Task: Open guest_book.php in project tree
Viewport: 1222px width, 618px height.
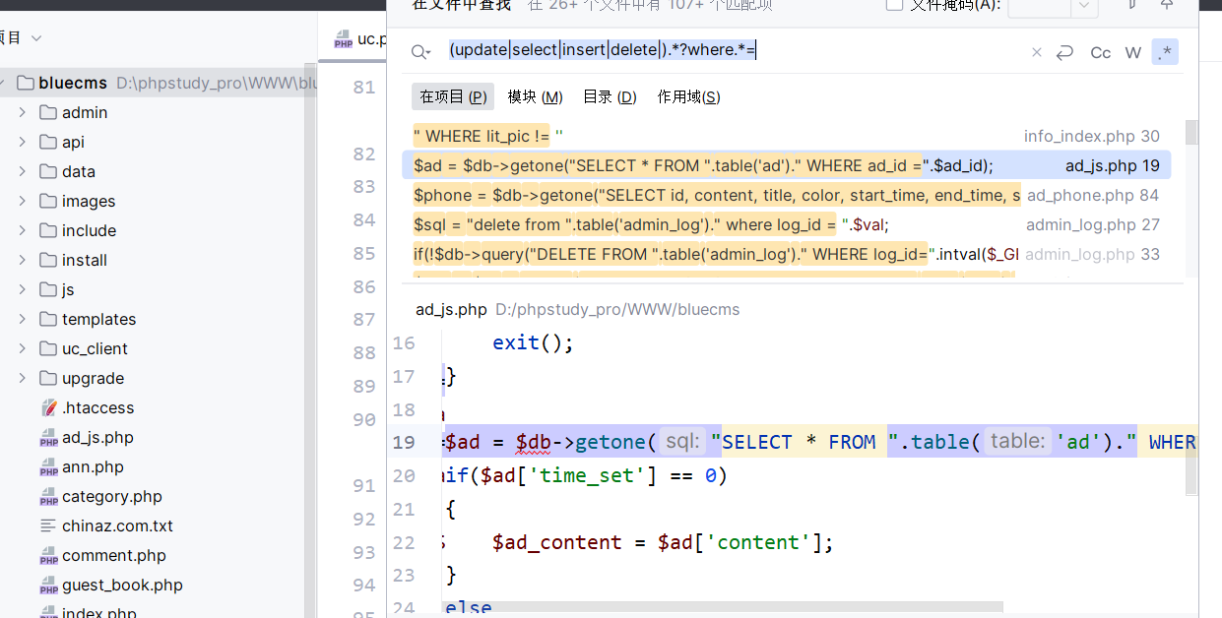Action: (x=122, y=585)
